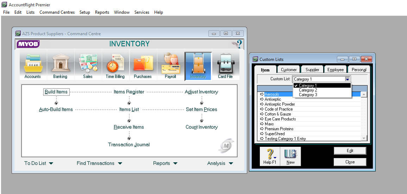This screenshot has height=194, width=407.
Task: Choose Category 1 in the dropdown list
Action: click(322, 86)
